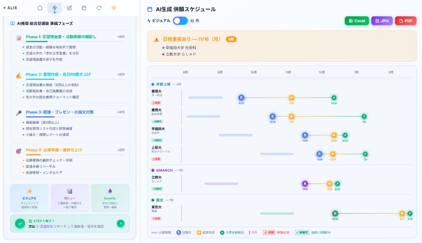Open the ビジュアル timeline feature card
Image resolution: width=422 pixels, height=243 pixels.
point(30,198)
